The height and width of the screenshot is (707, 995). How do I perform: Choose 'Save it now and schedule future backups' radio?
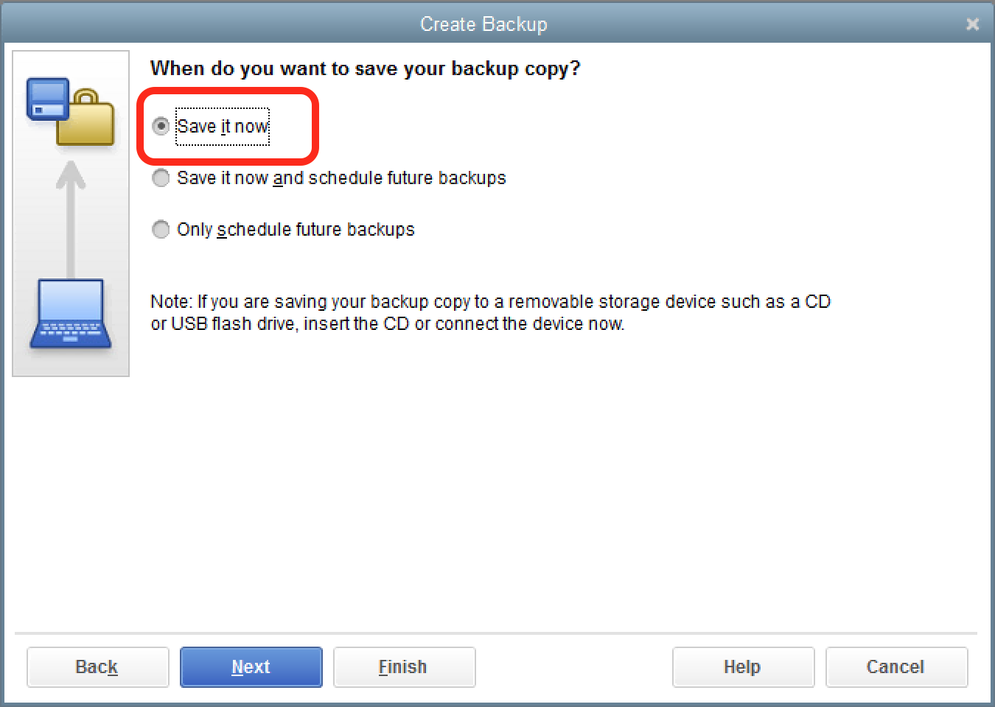(x=161, y=178)
